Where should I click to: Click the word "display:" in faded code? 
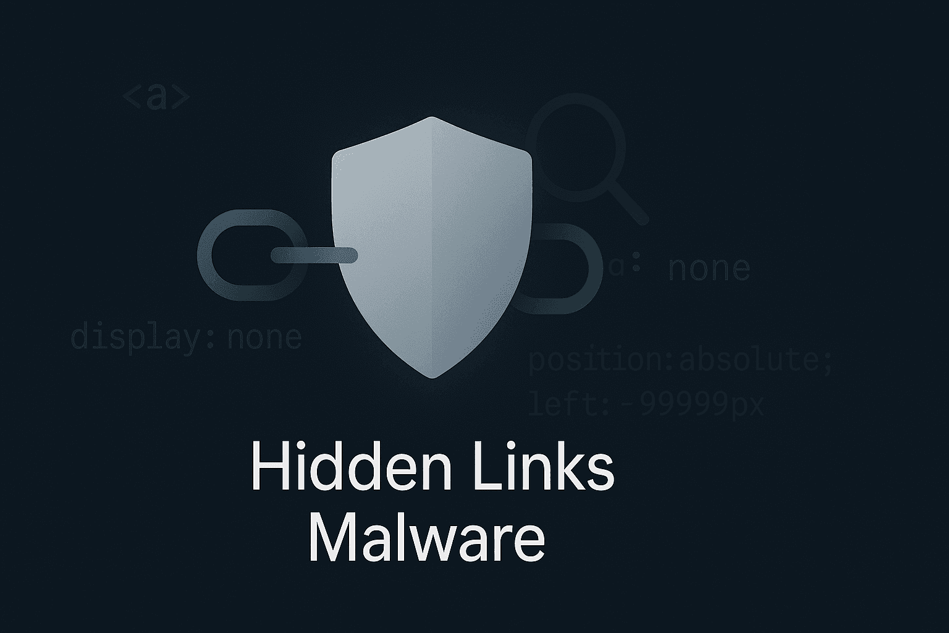point(143,338)
